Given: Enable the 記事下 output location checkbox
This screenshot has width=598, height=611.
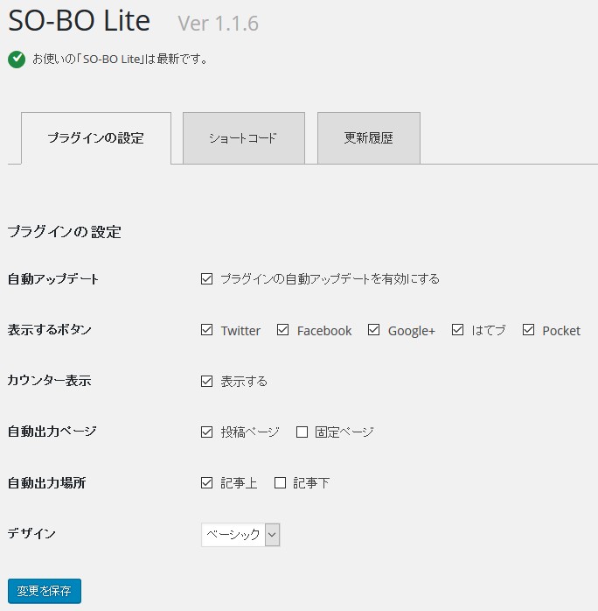Looking at the screenshot, I should 280,482.
